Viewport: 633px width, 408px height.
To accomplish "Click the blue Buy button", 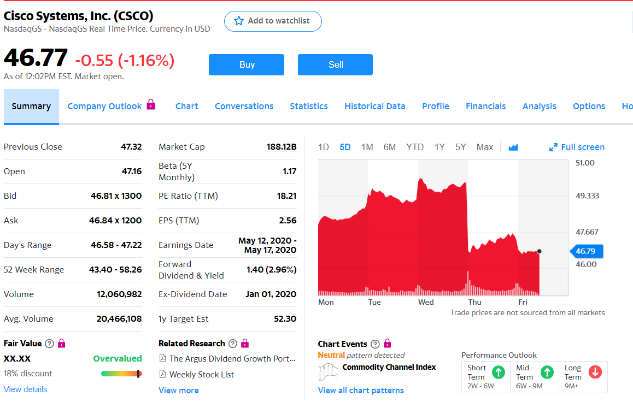I will click(246, 64).
